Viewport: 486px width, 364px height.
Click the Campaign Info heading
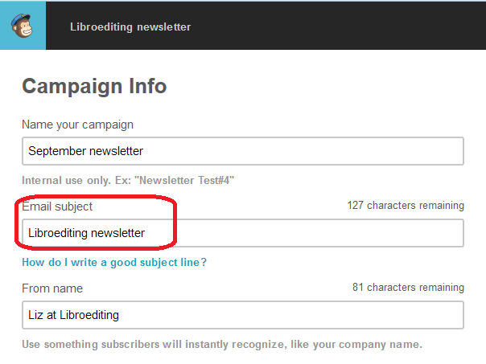[x=94, y=87]
